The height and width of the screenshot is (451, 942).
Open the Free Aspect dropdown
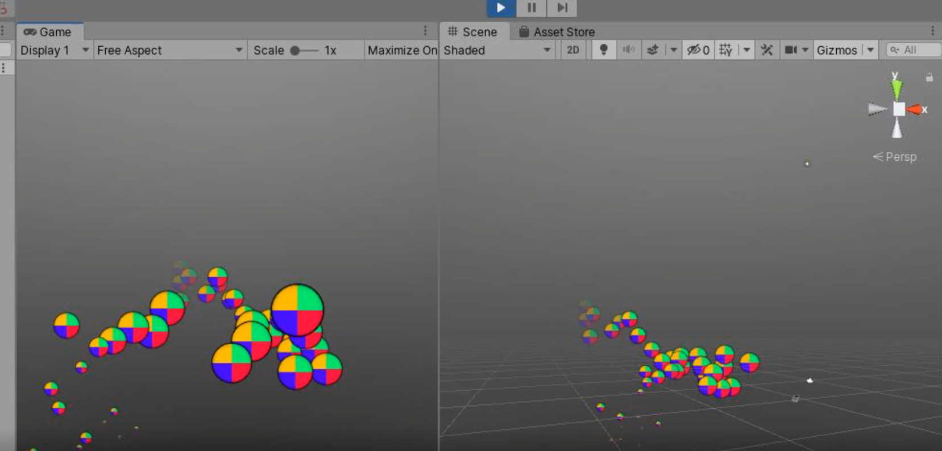coord(169,50)
